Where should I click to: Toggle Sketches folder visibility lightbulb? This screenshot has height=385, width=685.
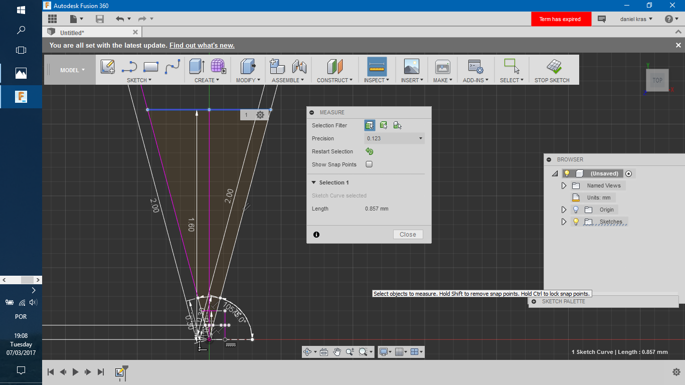pos(576,222)
